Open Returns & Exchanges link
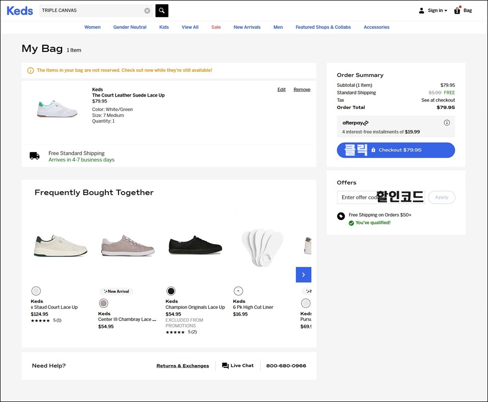The width and height of the screenshot is (488, 402). (x=182, y=365)
